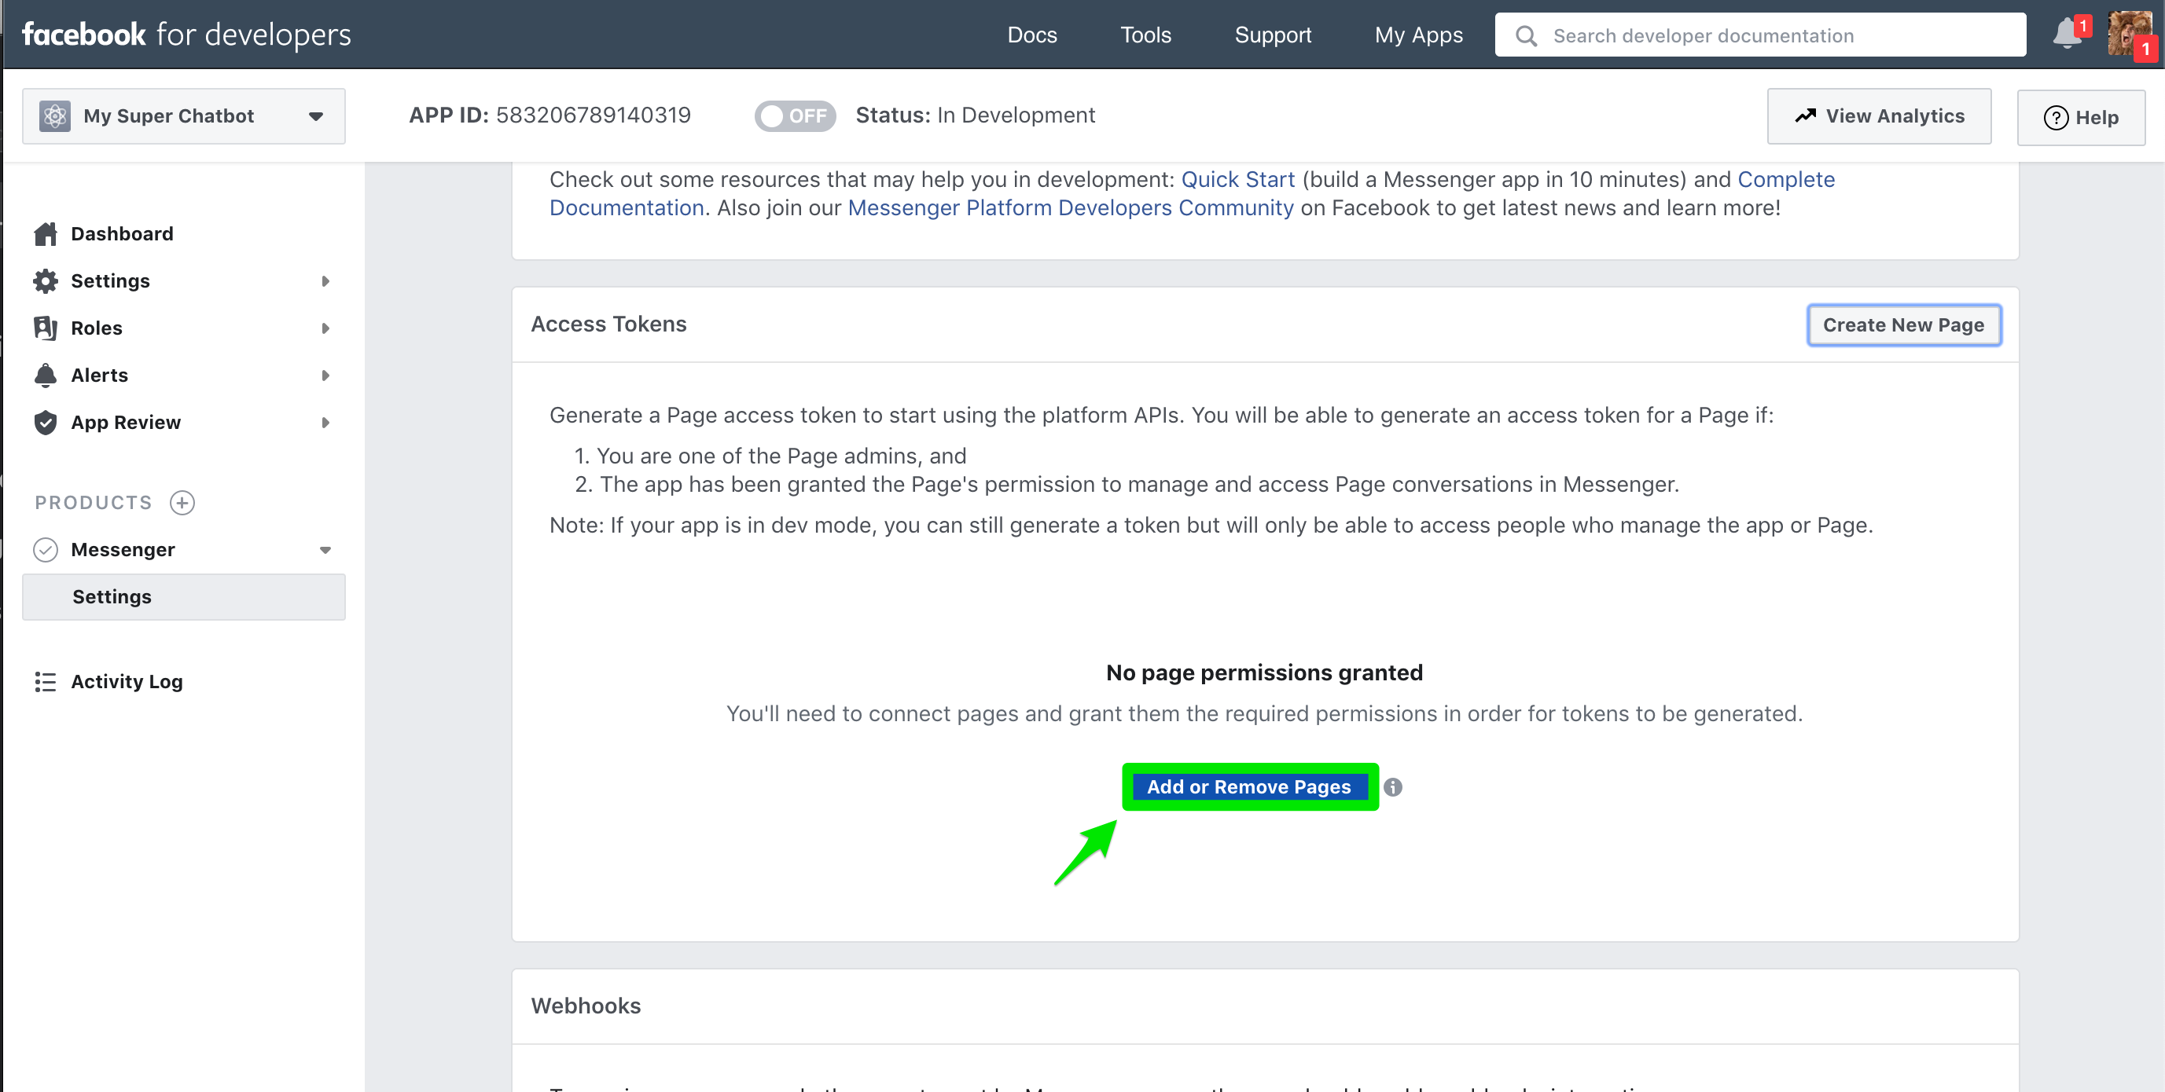Image resolution: width=2165 pixels, height=1092 pixels.
Task: Click the Status: In Development text
Action: click(975, 115)
